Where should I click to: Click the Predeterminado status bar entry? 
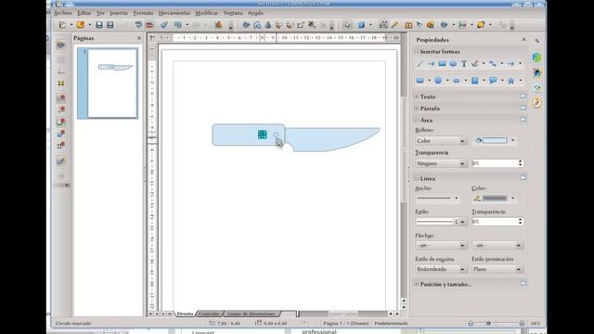point(391,323)
